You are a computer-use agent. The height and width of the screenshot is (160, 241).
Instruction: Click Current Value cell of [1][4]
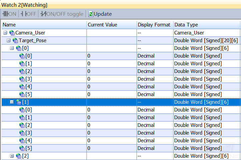(x=112, y=141)
